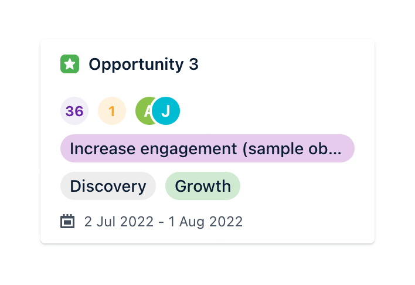
Task: Click the purple 36 count badge
Action: coord(74,111)
